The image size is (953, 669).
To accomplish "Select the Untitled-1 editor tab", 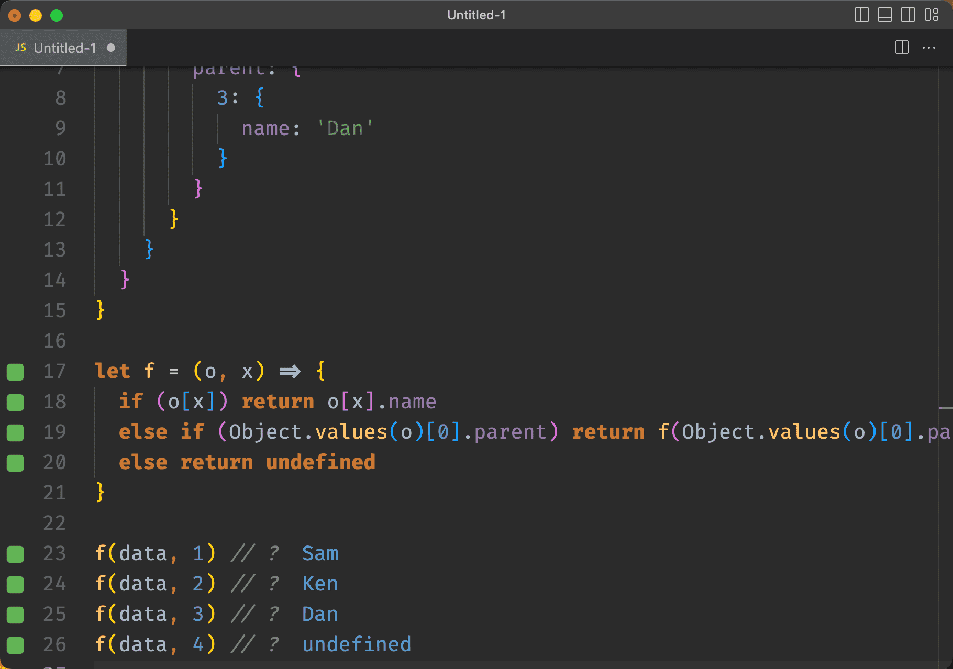I will [64, 48].
